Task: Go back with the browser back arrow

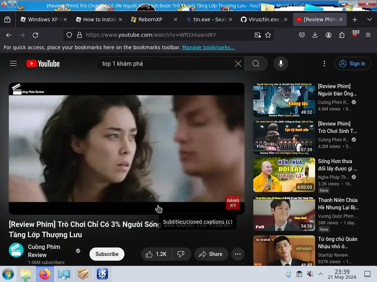Action: pos(9,35)
